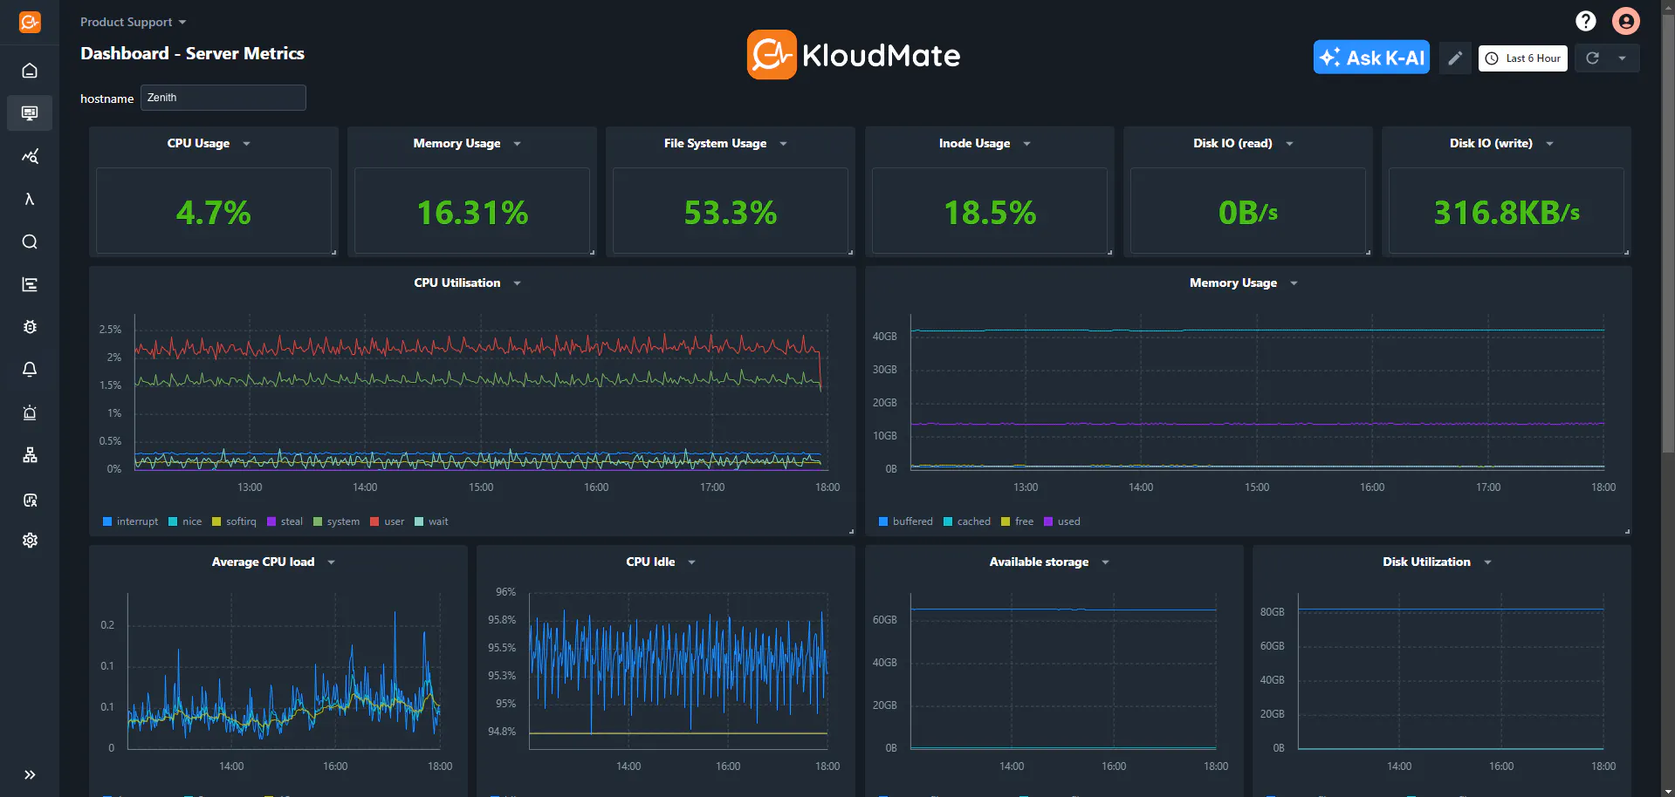Toggle softirq series in CPU legend

[x=235, y=521]
